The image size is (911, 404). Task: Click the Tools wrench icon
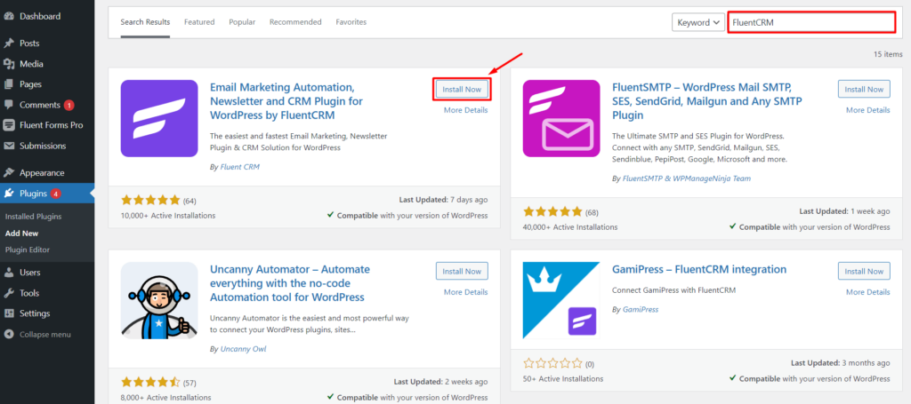[x=9, y=293]
